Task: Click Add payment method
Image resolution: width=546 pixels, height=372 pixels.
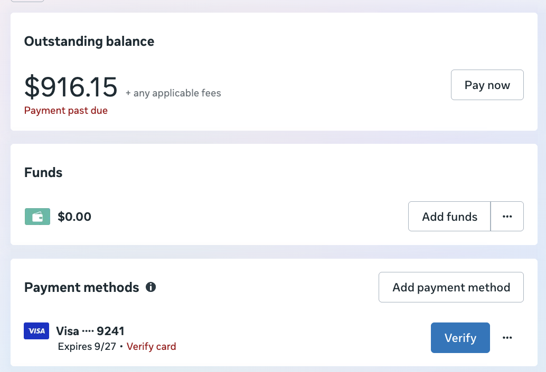Action: tap(450, 287)
